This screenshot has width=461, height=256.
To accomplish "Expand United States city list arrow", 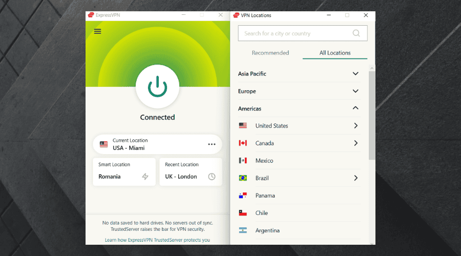I will (x=356, y=126).
